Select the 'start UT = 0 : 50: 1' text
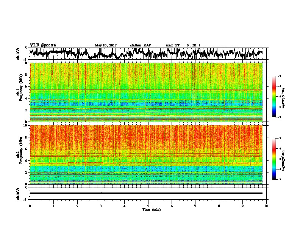 183,45
